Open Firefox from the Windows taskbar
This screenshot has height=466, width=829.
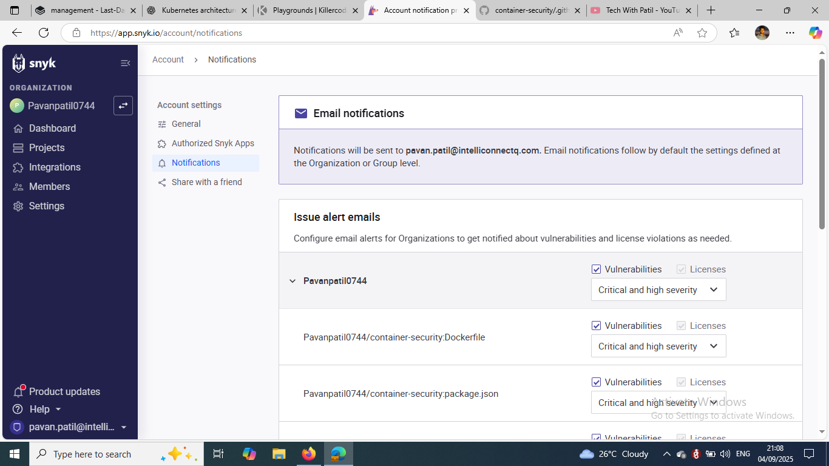tap(309, 454)
